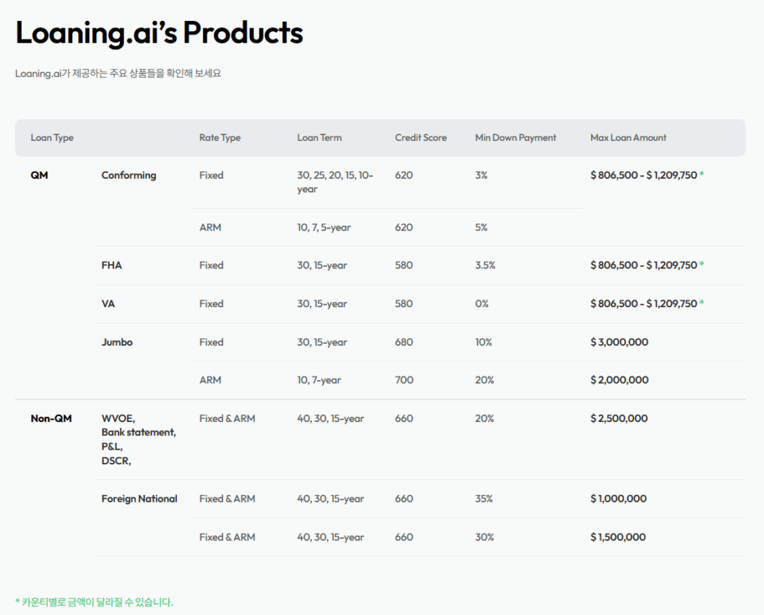Select the green Korean footnote below the table
764x615 pixels.
[94, 602]
